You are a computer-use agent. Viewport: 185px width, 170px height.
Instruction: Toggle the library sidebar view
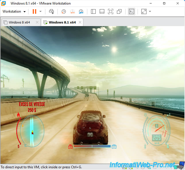coord(93,11)
